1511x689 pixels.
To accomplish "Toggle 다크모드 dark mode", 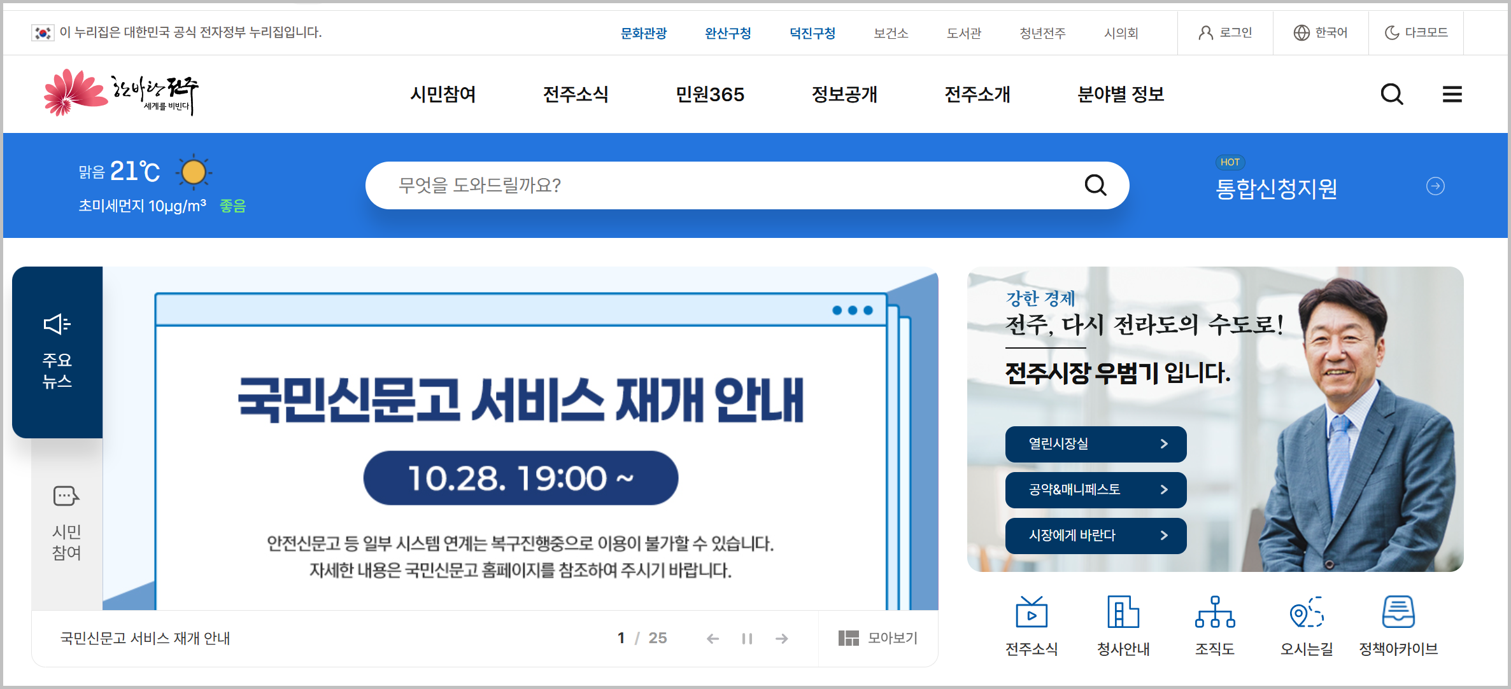I will [x=1416, y=32].
